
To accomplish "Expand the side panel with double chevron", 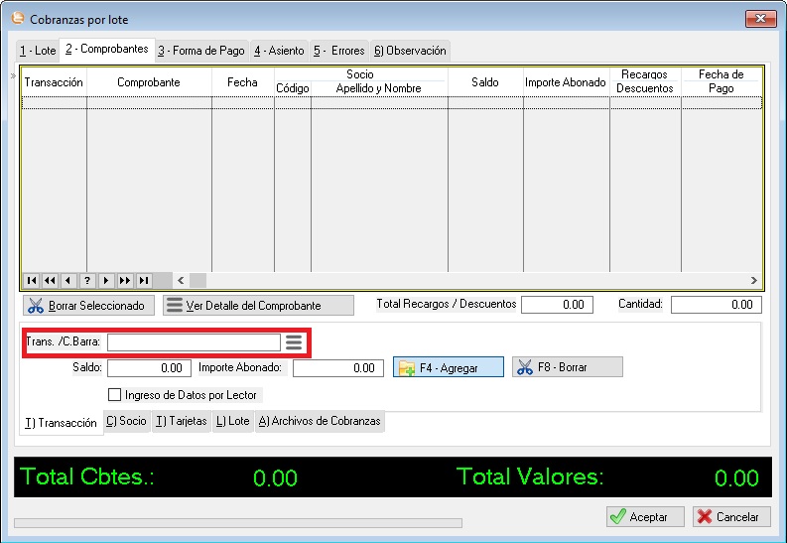I will pos(13,75).
